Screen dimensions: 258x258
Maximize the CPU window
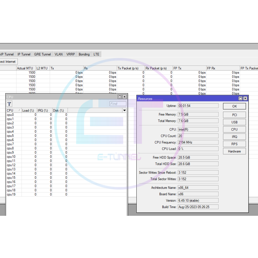pos(120,97)
